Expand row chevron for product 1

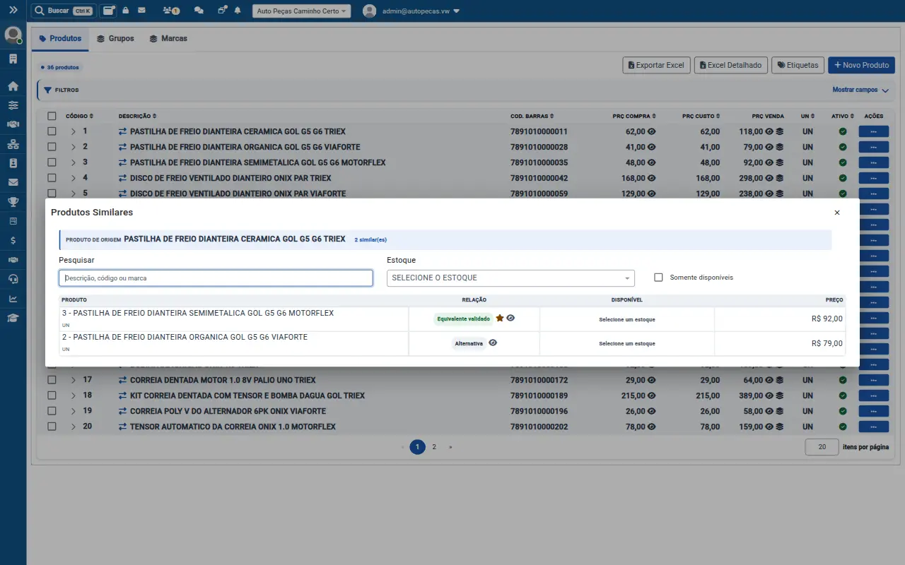point(73,131)
